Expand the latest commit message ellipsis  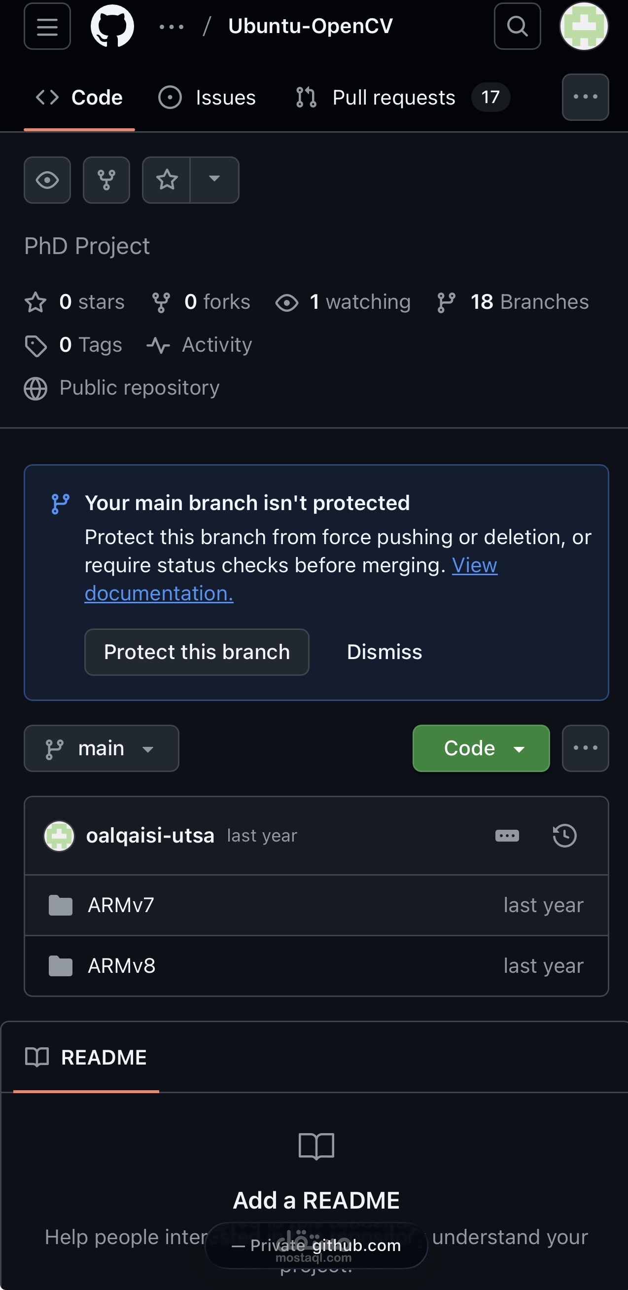pyautogui.click(x=506, y=835)
